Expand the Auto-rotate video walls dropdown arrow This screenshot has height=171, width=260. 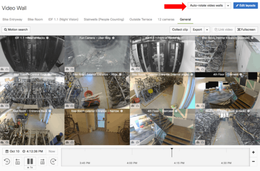pyautogui.click(x=228, y=6)
